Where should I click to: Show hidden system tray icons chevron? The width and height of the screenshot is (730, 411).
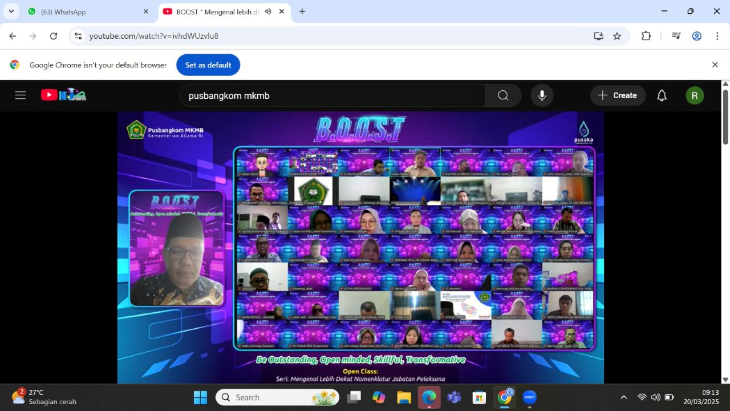623,397
